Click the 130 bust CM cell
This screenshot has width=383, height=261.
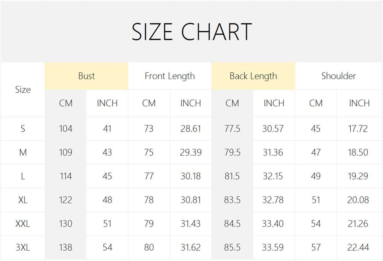pos(66,224)
